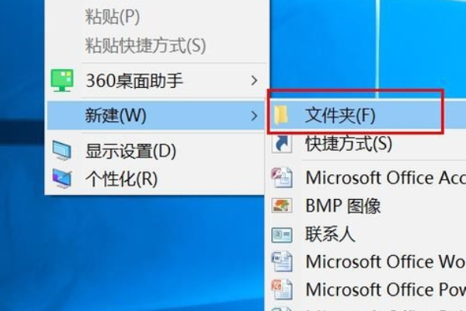This screenshot has height=311, width=466.
Task: Click the 360桌面助手 green monitor icon
Action: pyautogui.click(x=62, y=80)
